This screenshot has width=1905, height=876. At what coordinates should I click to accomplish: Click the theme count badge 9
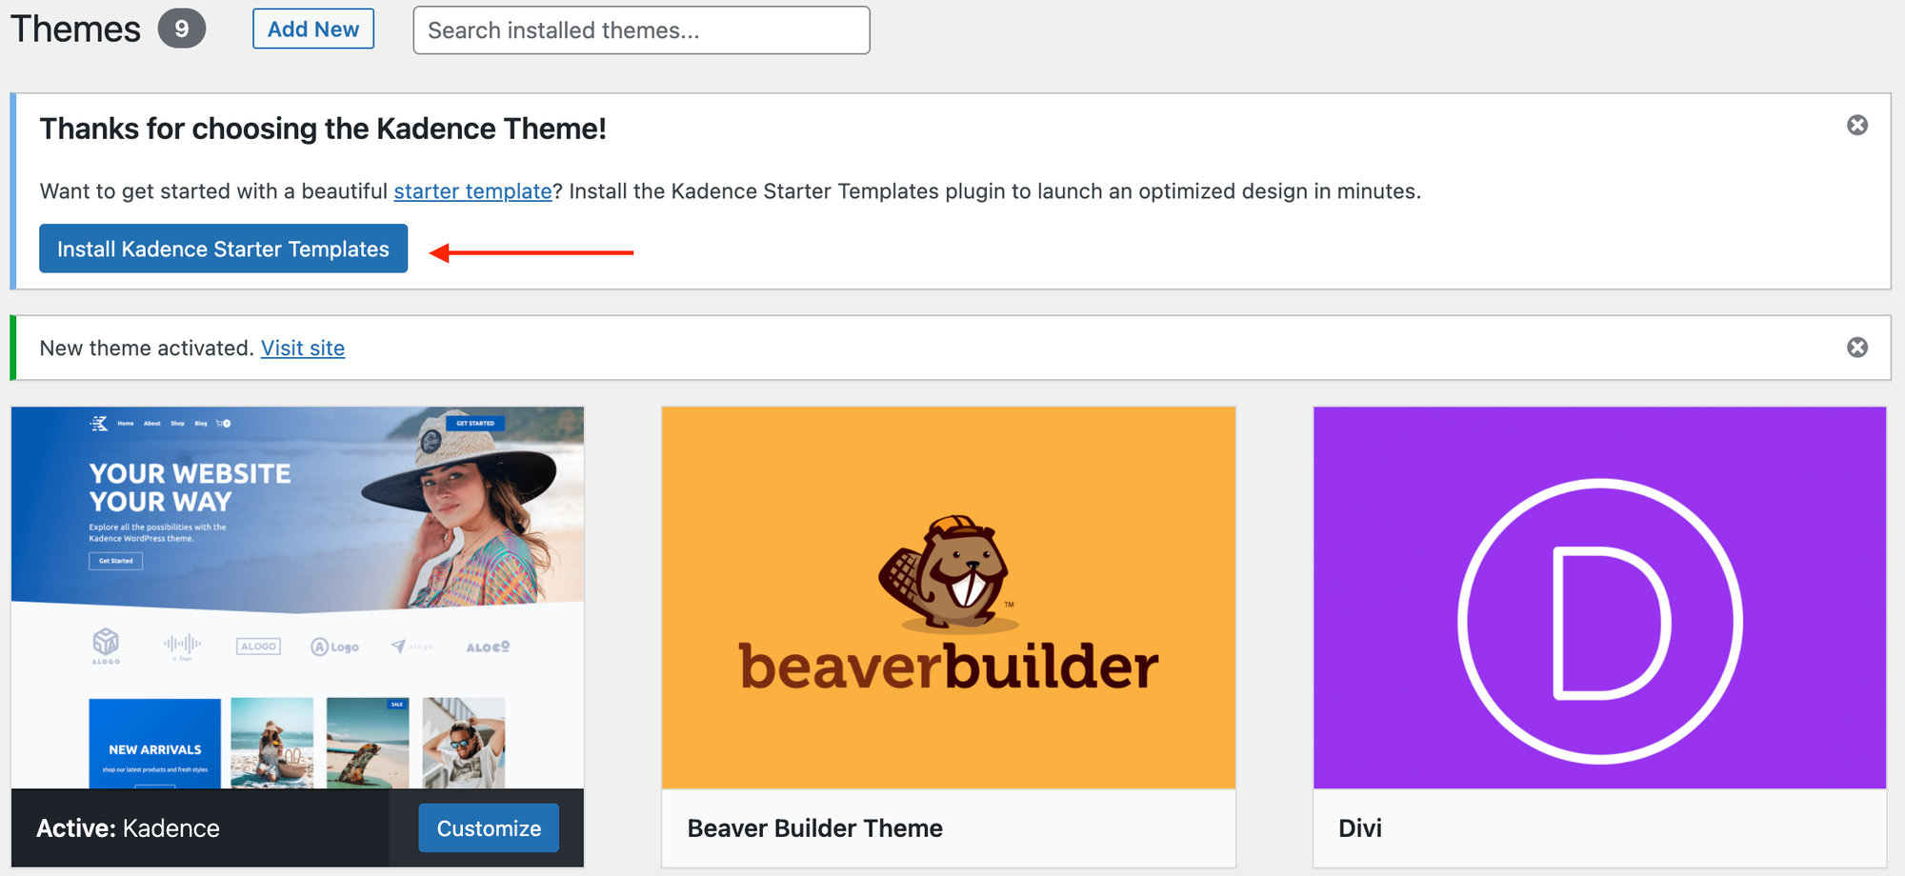(181, 29)
